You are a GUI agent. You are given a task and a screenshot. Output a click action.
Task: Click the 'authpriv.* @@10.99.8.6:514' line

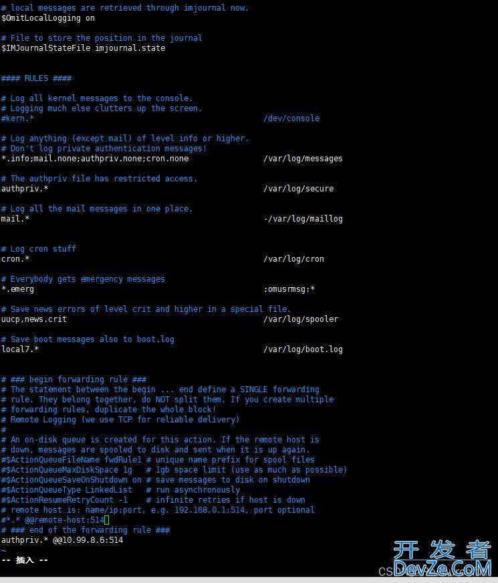coord(62,540)
